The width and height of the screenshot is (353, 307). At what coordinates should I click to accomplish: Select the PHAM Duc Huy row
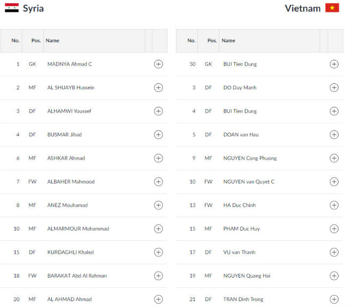pos(241,229)
